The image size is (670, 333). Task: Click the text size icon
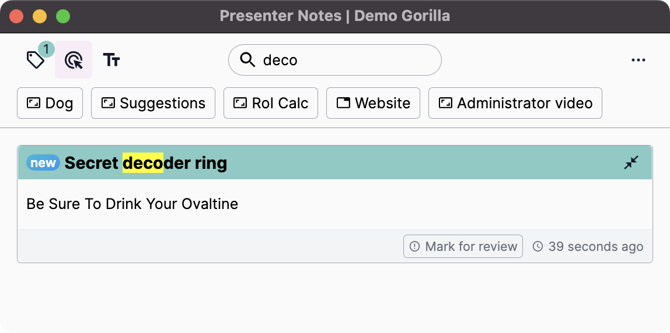pos(111,59)
